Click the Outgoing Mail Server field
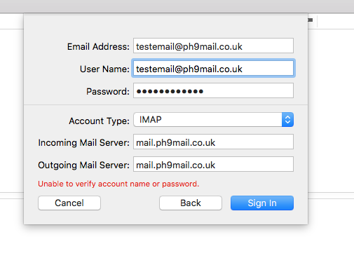Screen dimensions: 354x258 (x=213, y=164)
